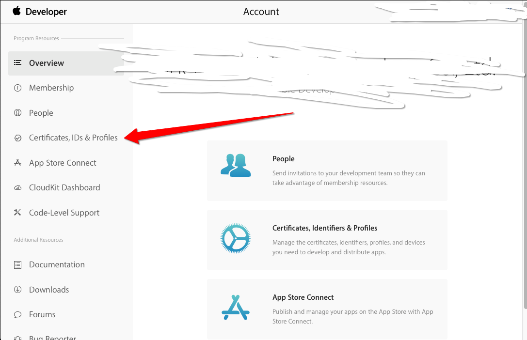Click the sidebar People avatar icon
The width and height of the screenshot is (527, 340).
(17, 113)
